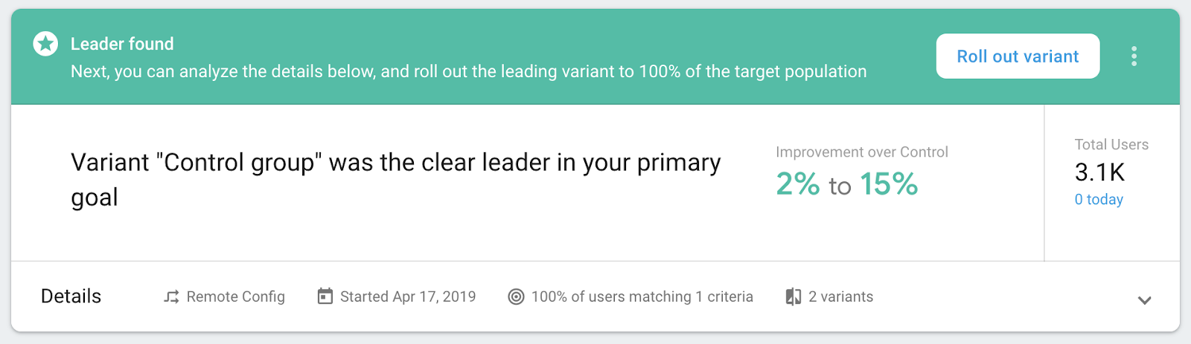1191x344 pixels.
Task: Click the Improvement over Control label
Action: (x=861, y=152)
